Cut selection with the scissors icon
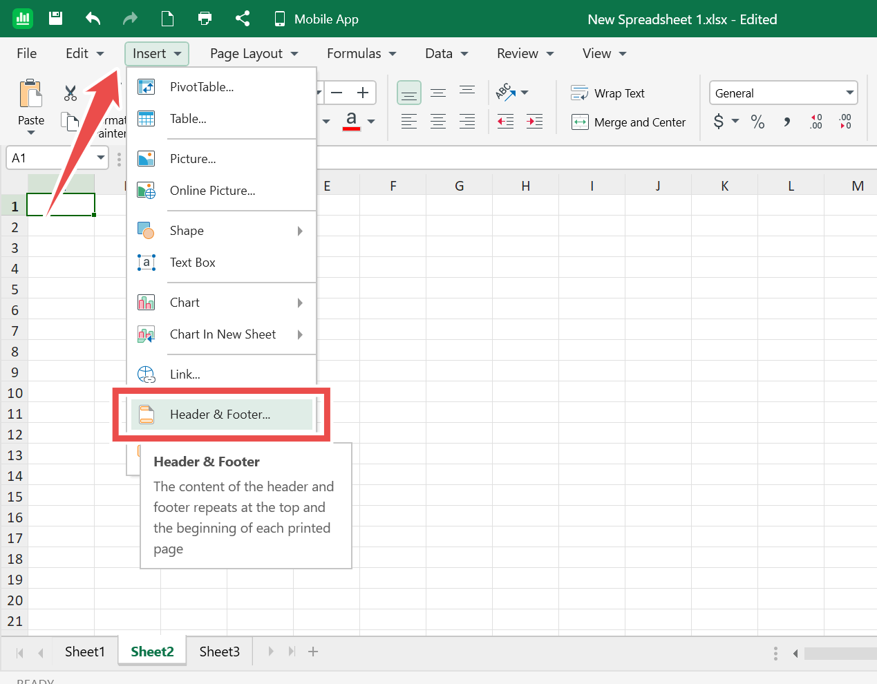The image size is (877, 684). coord(70,93)
